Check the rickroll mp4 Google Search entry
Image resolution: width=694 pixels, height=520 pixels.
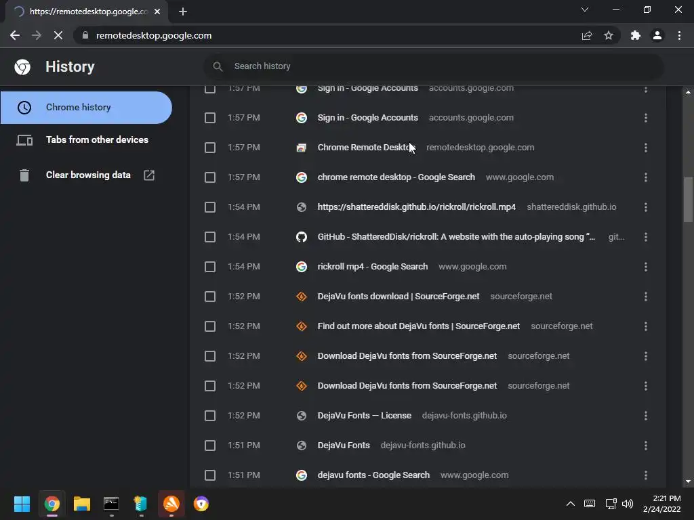(x=210, y=267)
